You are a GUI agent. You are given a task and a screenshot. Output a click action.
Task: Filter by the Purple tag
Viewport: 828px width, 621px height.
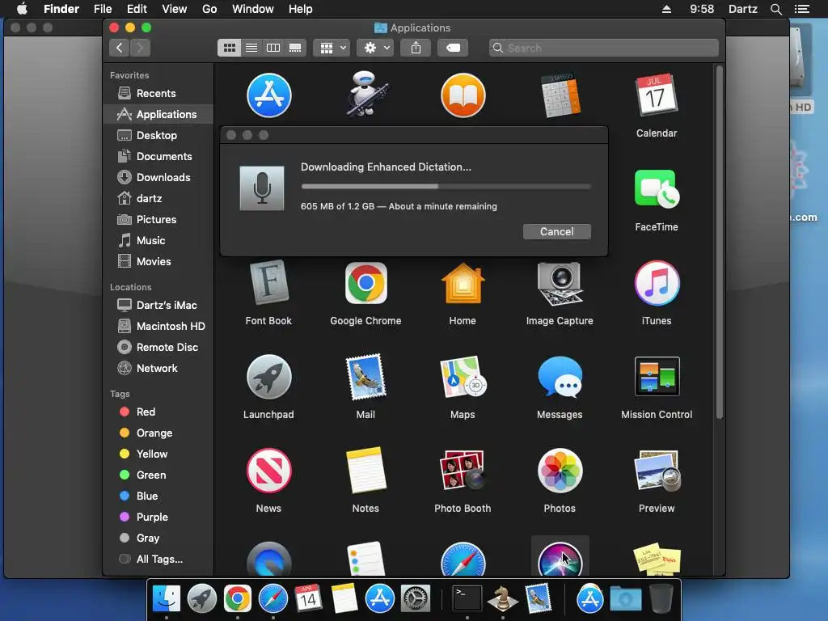(x=158, y=517)
